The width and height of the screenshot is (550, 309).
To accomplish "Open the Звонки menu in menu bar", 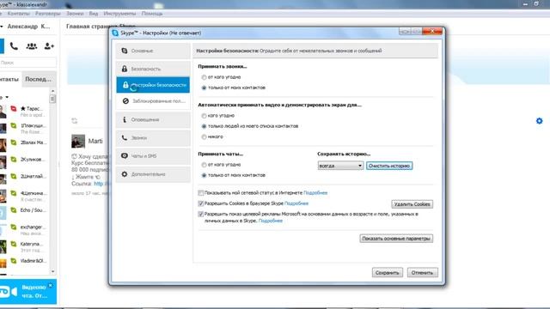I will (x=75, y=14).
